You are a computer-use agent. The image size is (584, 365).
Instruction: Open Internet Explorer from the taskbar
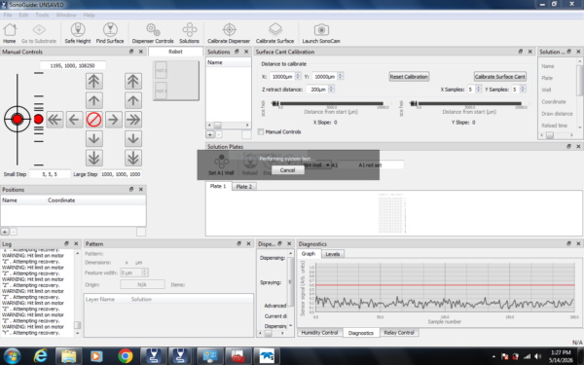coord(40,356)
